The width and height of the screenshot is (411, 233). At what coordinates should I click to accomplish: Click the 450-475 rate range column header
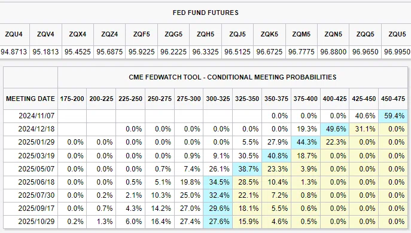tap(393, 99)
